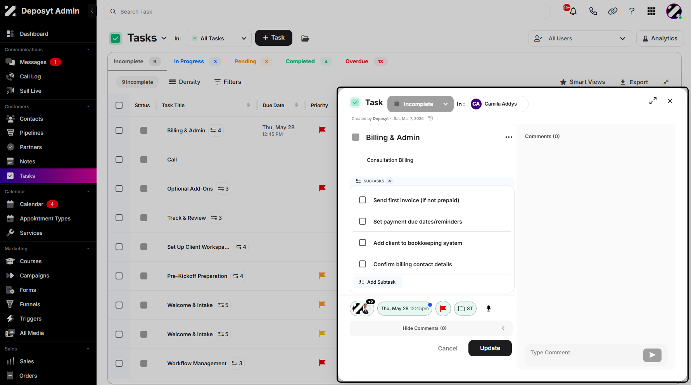
Task: Open the help question mark icon
Action: point(632,11)
